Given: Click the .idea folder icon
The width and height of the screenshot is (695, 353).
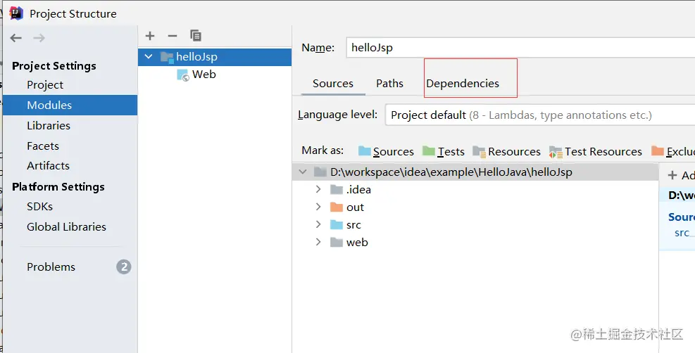Looking at the screenshot, I should pyautogui.click(x=337, y=190).
